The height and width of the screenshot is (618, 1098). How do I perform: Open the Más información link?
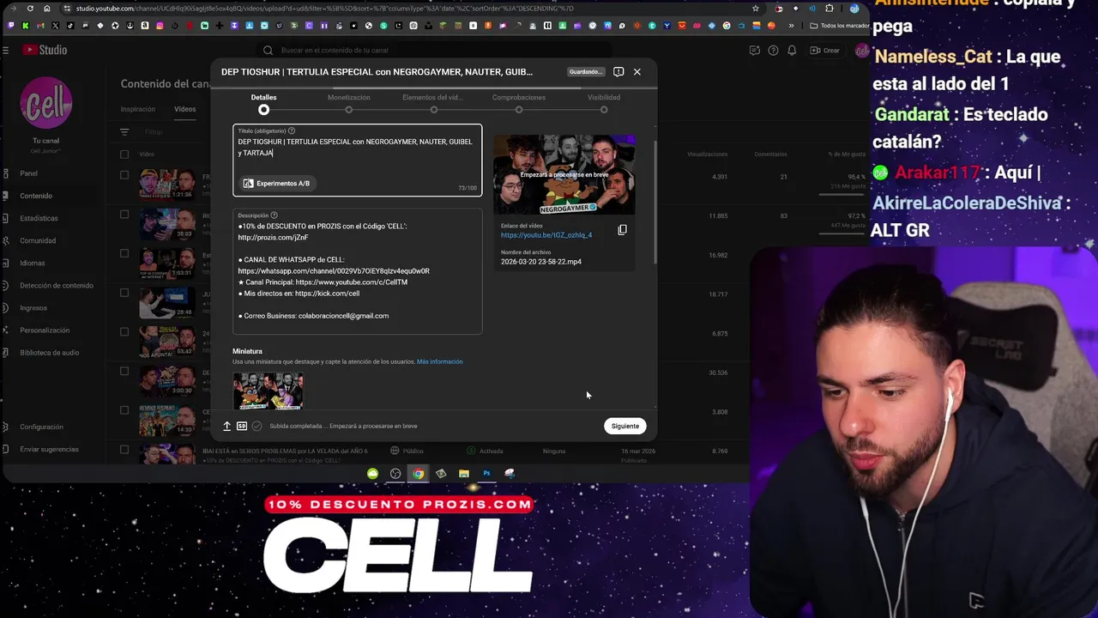point(439,361)
